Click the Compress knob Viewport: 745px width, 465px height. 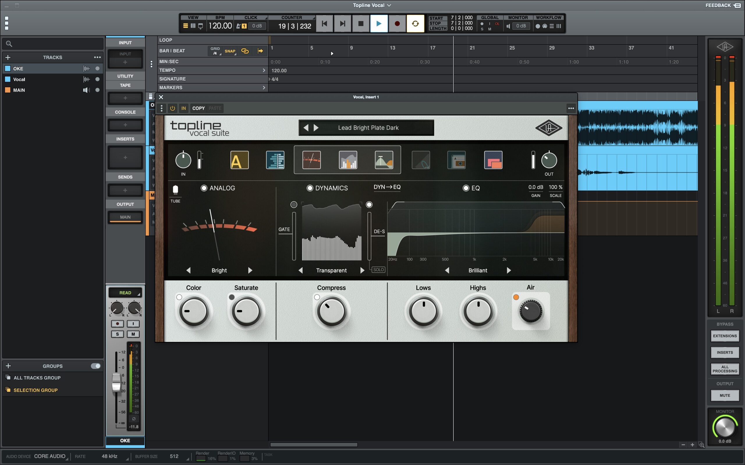[331, 311]
